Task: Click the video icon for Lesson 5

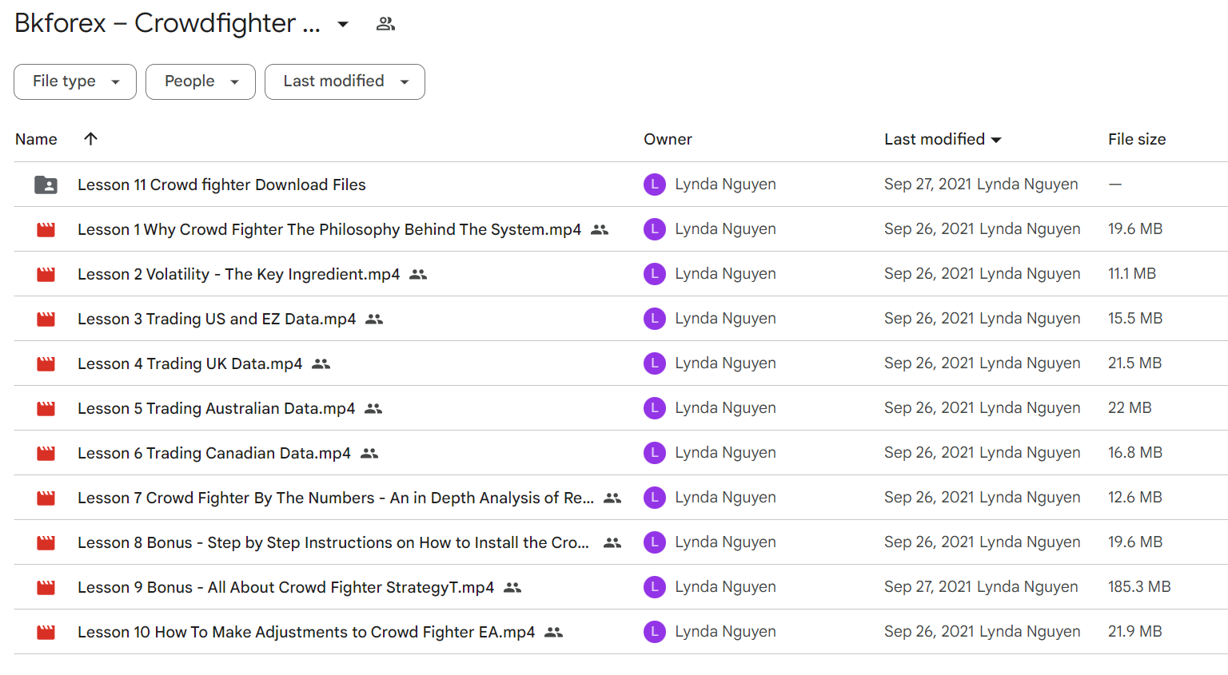Action: click(x=46, y=408)
